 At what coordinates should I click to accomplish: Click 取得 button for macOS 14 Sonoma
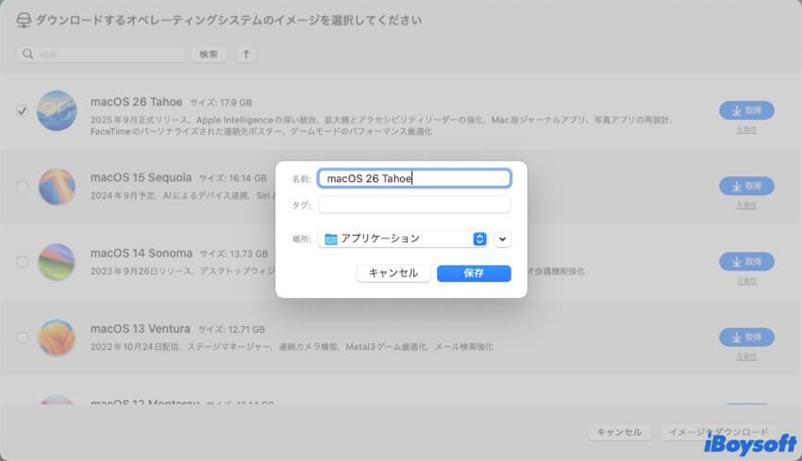tap(746, 262)
